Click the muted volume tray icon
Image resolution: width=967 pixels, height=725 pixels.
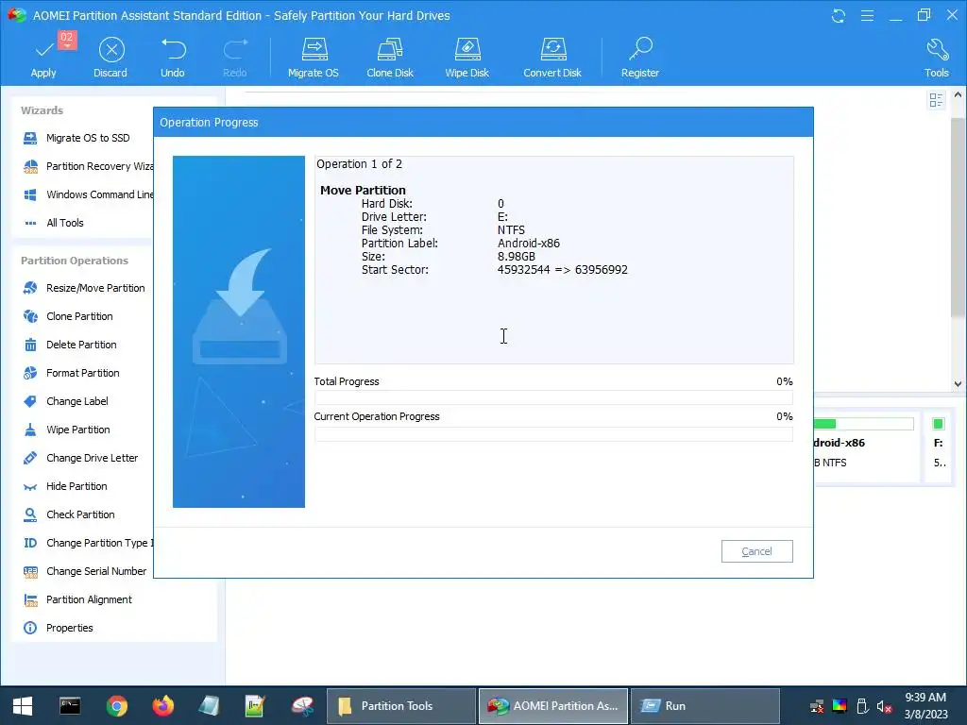884,706
